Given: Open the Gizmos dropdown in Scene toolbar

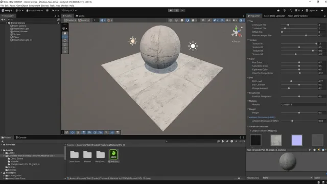Looking at the screenshot, I should pyautogui.click(x=242, y=20).
